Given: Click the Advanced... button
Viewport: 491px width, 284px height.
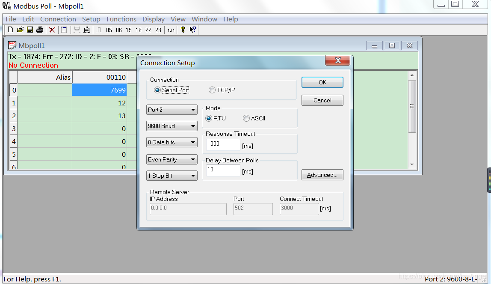Looking at the screenshot, I should 322,175.
